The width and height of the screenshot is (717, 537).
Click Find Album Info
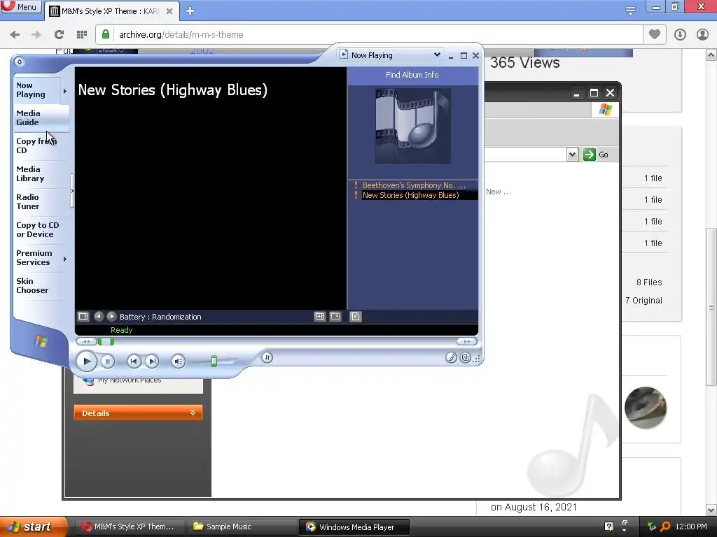pos(412,75)
